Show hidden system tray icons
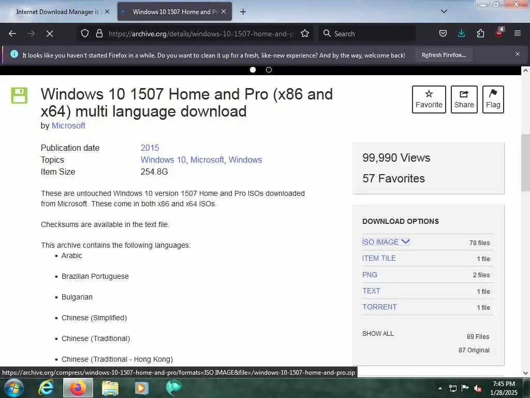The width and height of the screenshot is (530, 398). point(440,388)
